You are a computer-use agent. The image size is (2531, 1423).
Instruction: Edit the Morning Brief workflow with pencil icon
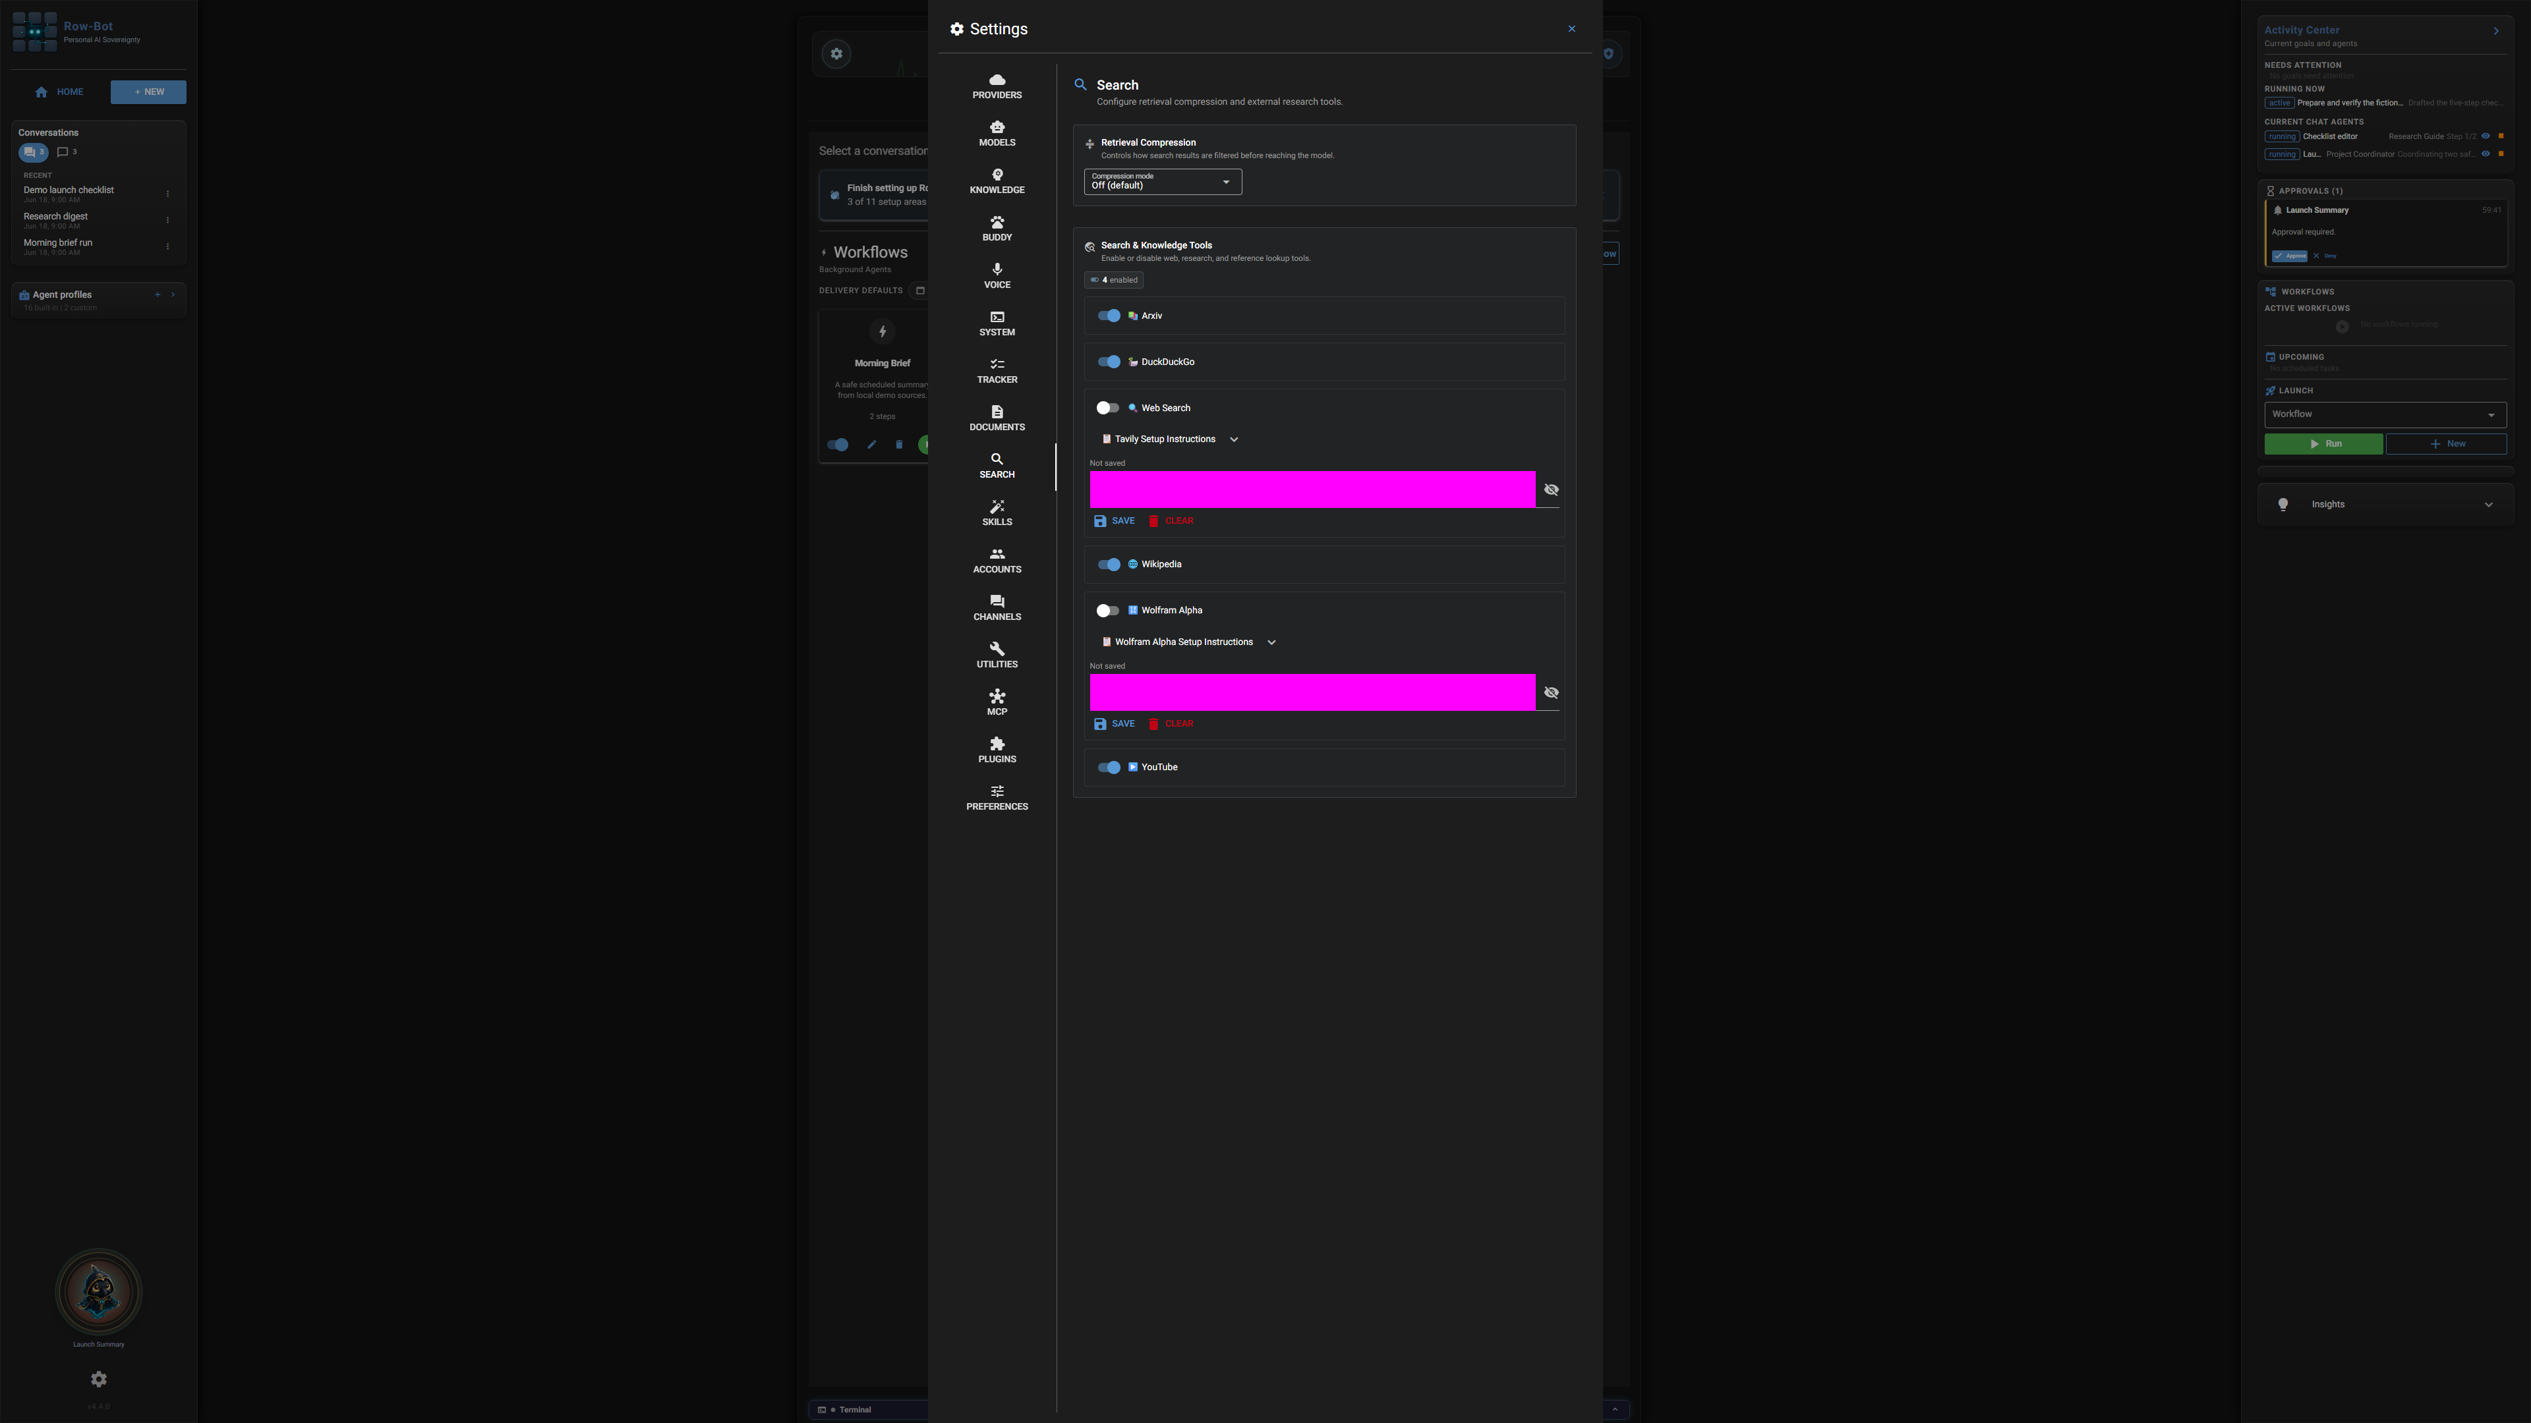click(x=871, y=445)
